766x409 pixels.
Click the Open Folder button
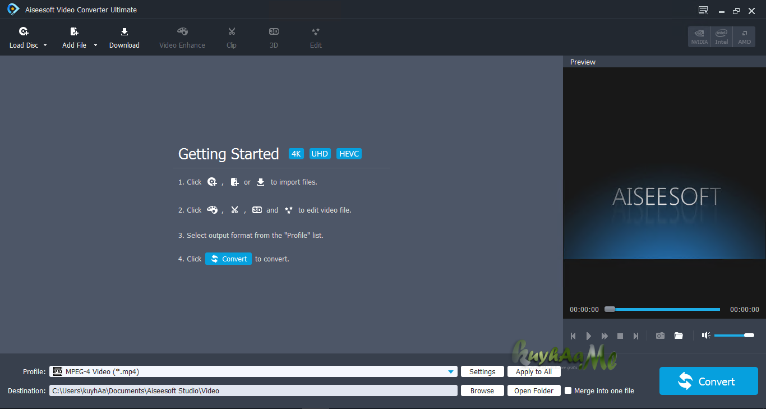(534, 390)
